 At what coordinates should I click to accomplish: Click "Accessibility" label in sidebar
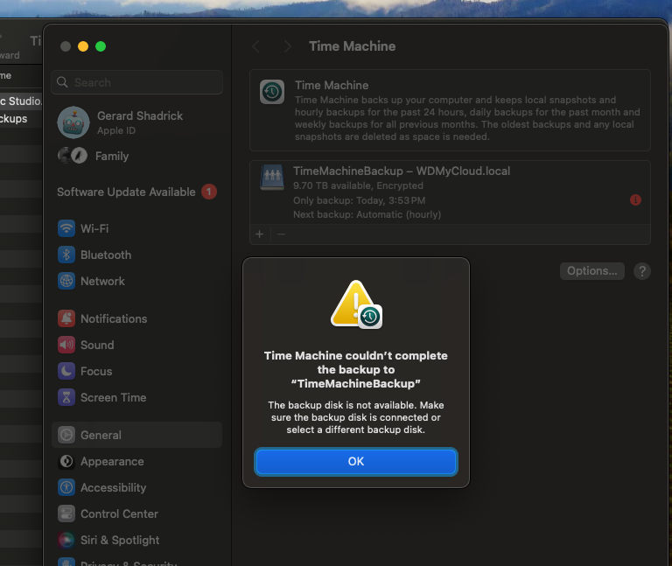pos(113,487)
